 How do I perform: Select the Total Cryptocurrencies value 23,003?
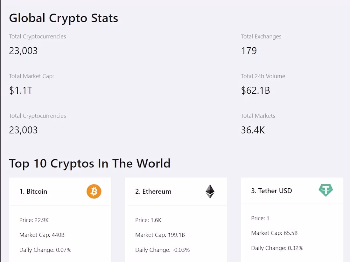point(23,50)
